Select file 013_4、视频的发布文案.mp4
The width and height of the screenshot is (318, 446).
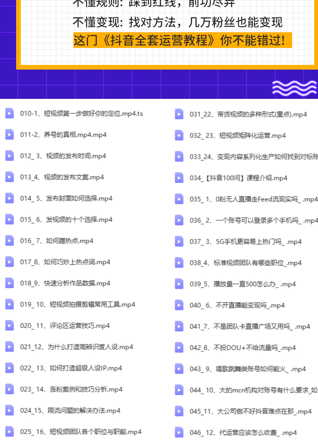click(62, 177)
